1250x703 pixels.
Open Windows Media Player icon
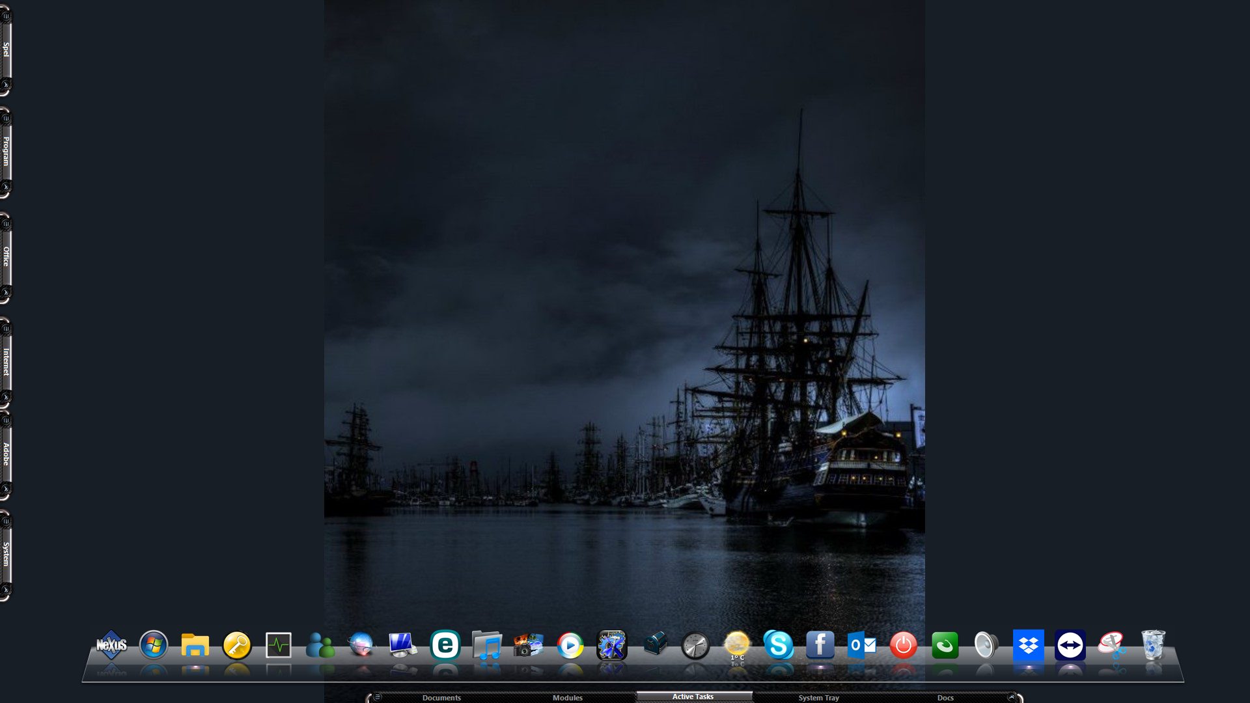click(570, 645)
